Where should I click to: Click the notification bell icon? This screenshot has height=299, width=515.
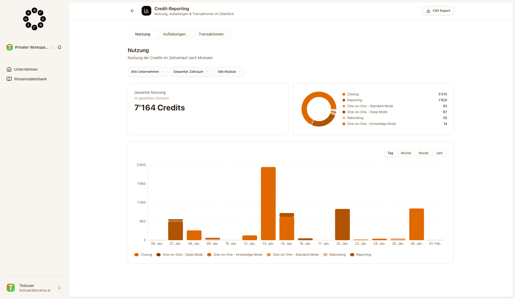60,47
